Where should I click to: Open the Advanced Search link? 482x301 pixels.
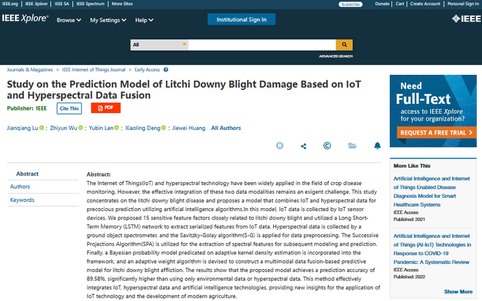point(336,56)
